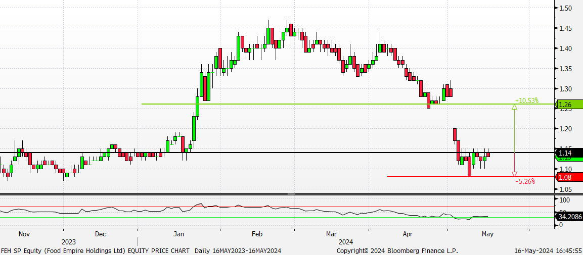Click the red horizontal support line at 1.08
The image size is (583, 255).
pyautogui.click(x=471, y=177)
